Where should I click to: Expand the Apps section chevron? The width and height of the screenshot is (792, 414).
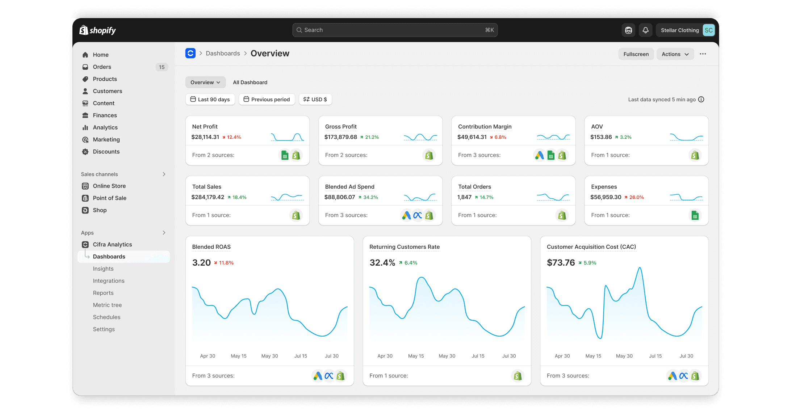click(164, 233)
